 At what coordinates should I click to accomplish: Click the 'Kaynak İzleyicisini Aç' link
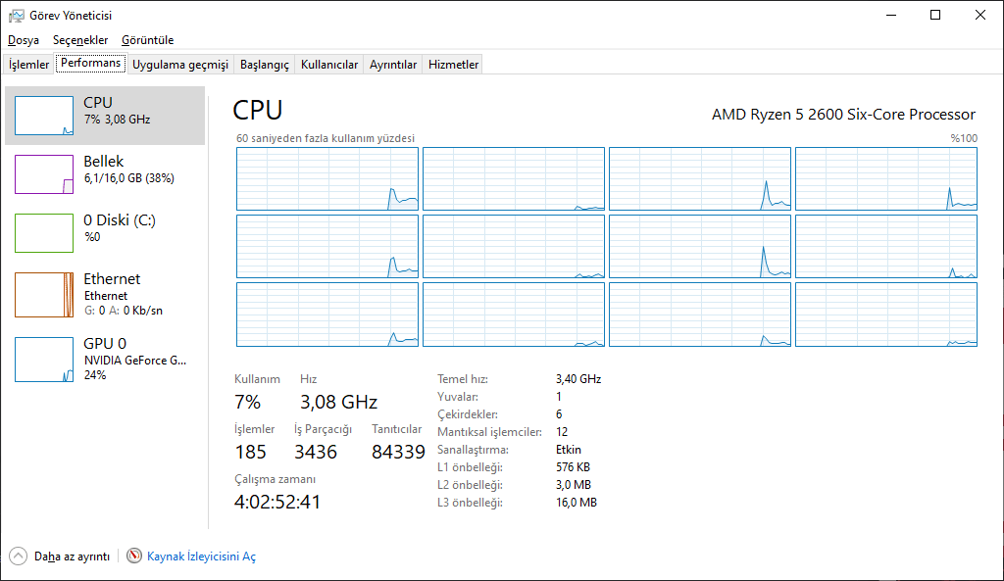click(x=201, y=557)
